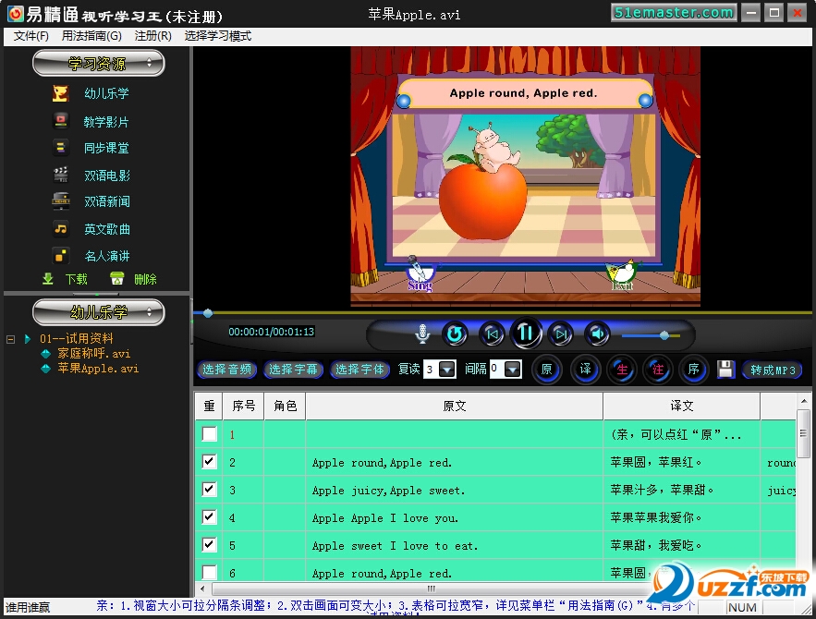Screen dimensions: 816x619
Task: Open the 选择学习模式 menu
Action: click(217, 36)
